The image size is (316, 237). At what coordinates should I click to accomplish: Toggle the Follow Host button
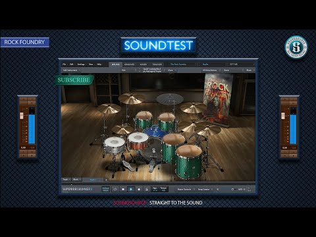coord(105,189)
